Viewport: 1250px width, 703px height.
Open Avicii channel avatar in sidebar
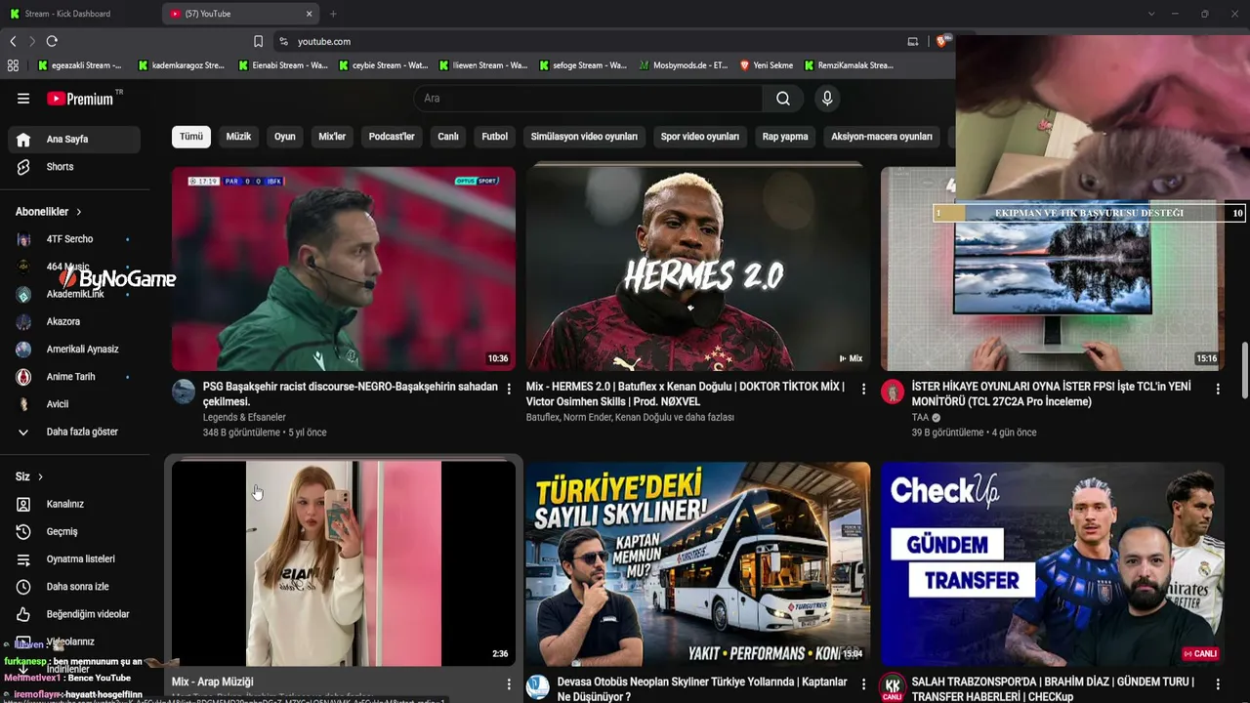23,404
